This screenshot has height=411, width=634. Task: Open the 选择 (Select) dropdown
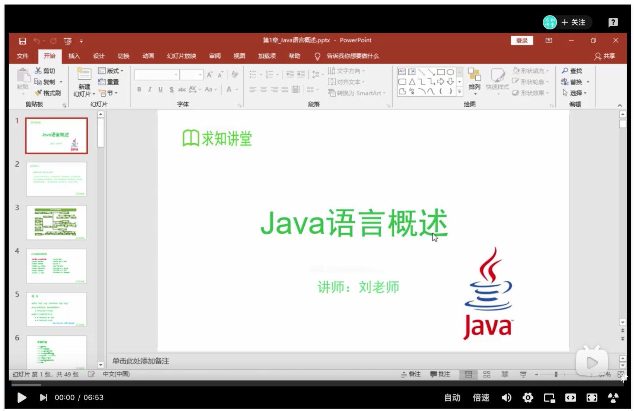574,93
